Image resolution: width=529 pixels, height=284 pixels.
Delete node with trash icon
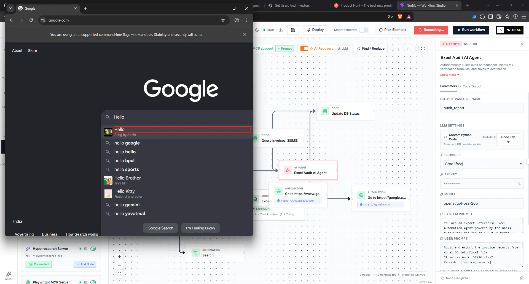522,278
